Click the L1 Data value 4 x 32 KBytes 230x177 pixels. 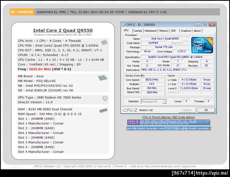tap(189, 80)
